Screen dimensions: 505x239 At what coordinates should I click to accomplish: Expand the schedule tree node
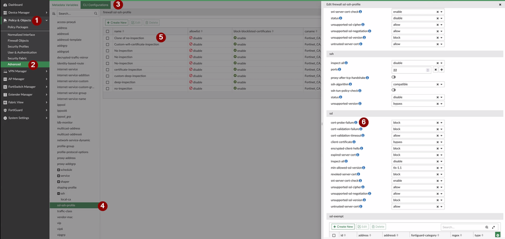(58, 170)
